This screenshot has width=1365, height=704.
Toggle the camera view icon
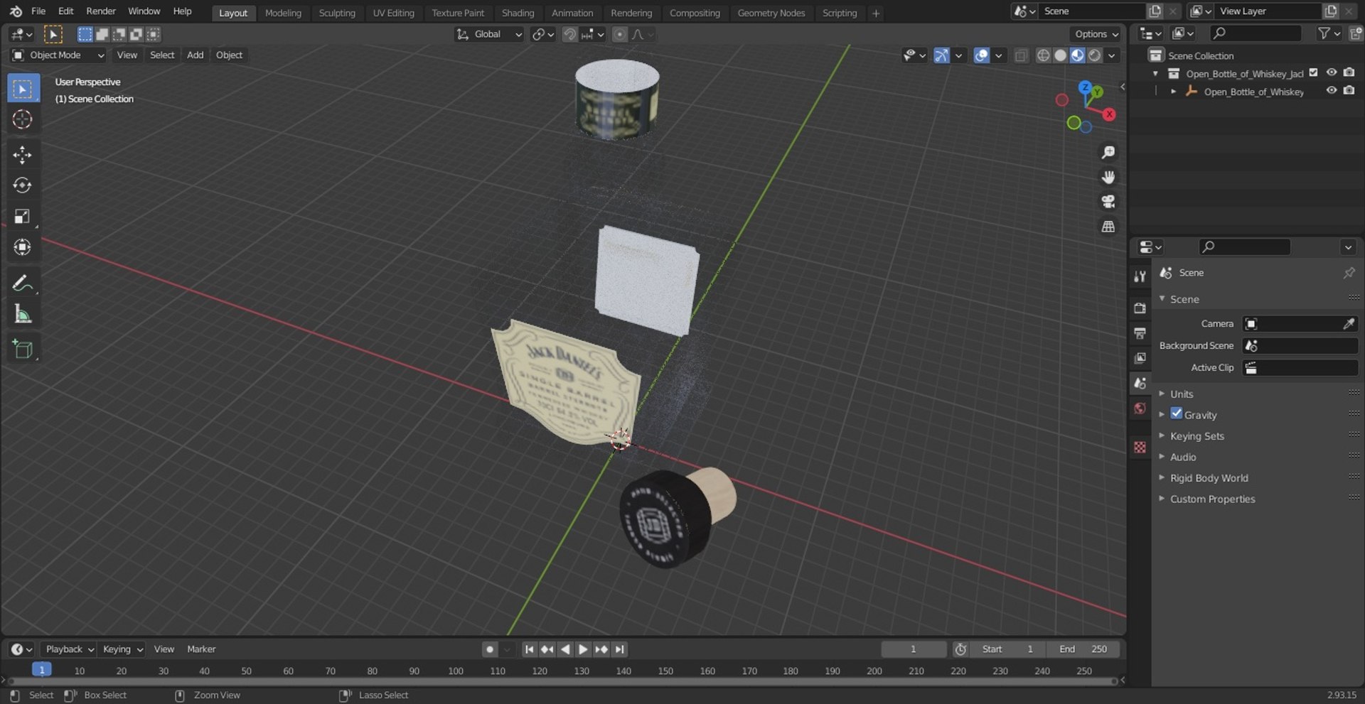tap(1108, 202)
